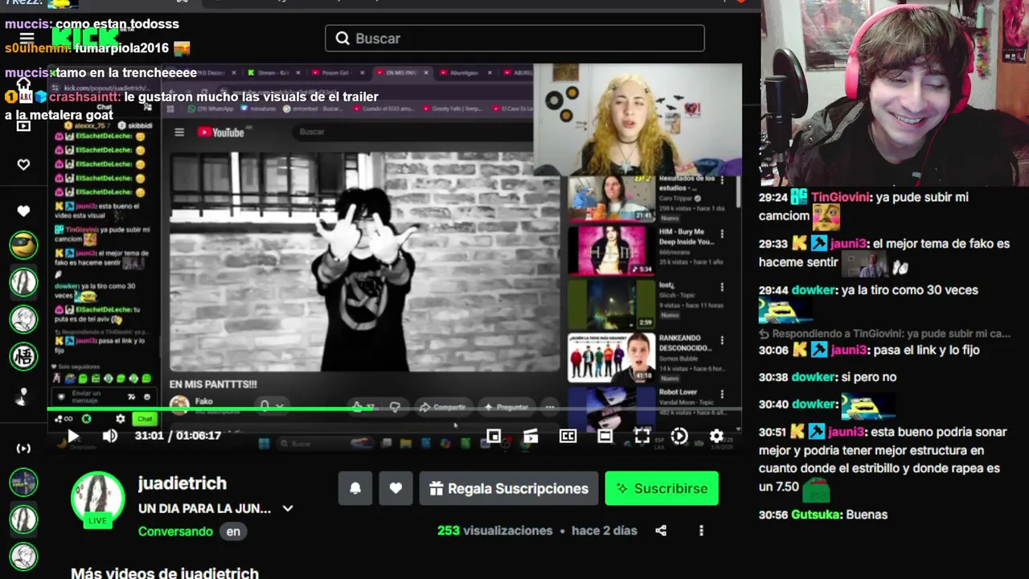Click the clapperboard clip icon in player
Viewport: 1029px width, 579px height.
[531, 436]
